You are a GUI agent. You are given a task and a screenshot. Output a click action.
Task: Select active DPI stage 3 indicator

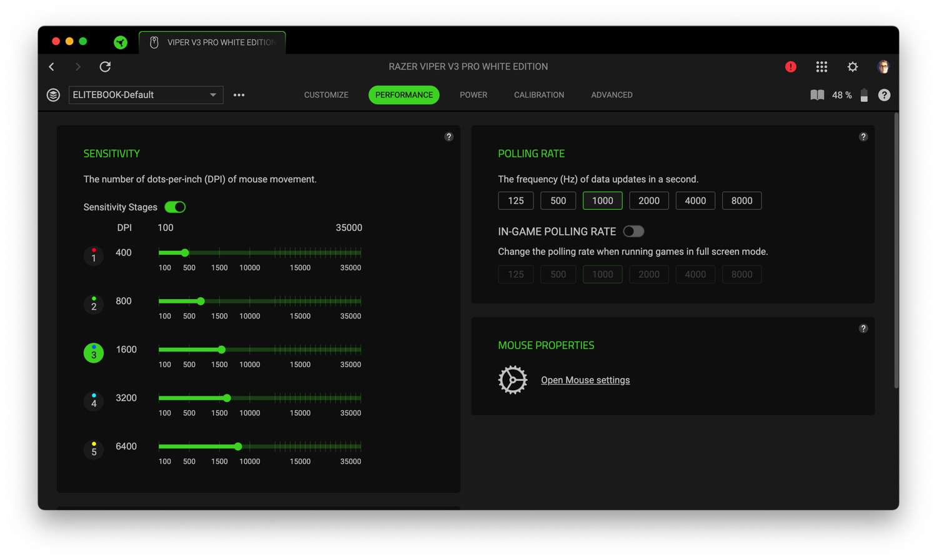[94, 353]
